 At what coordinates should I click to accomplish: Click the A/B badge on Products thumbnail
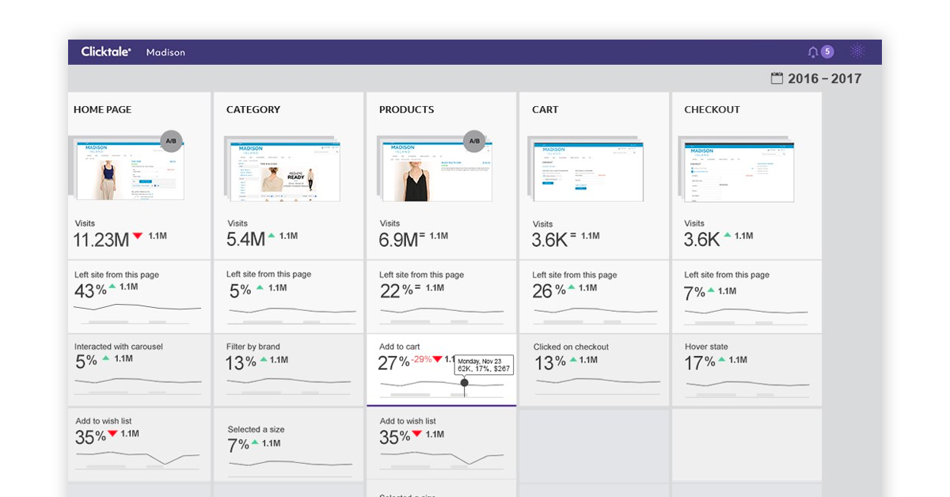point(475,142)
